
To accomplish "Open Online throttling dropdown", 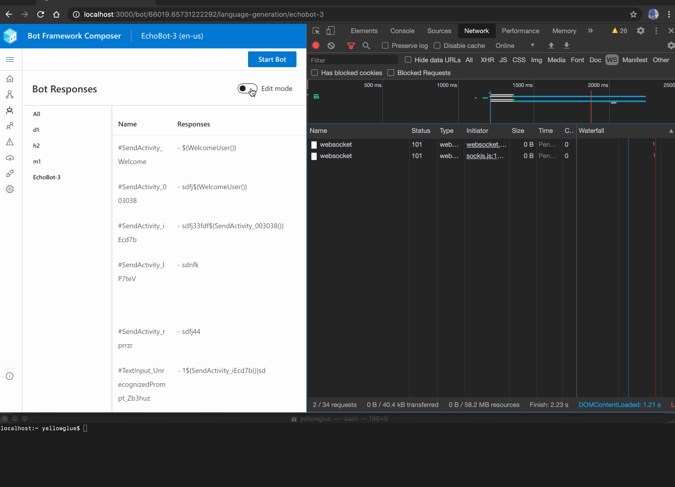I will [515, 45].
